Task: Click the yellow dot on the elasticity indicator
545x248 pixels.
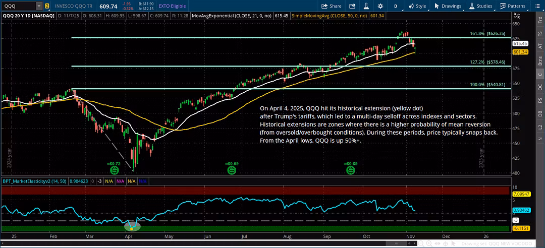Action: [131, 228]
